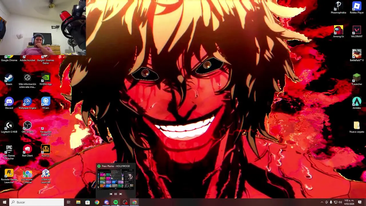Open the volume tray icon

tap(340, 202)
